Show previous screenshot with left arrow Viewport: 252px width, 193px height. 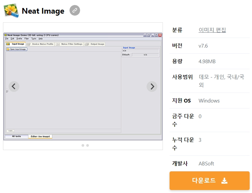[14, 87]
